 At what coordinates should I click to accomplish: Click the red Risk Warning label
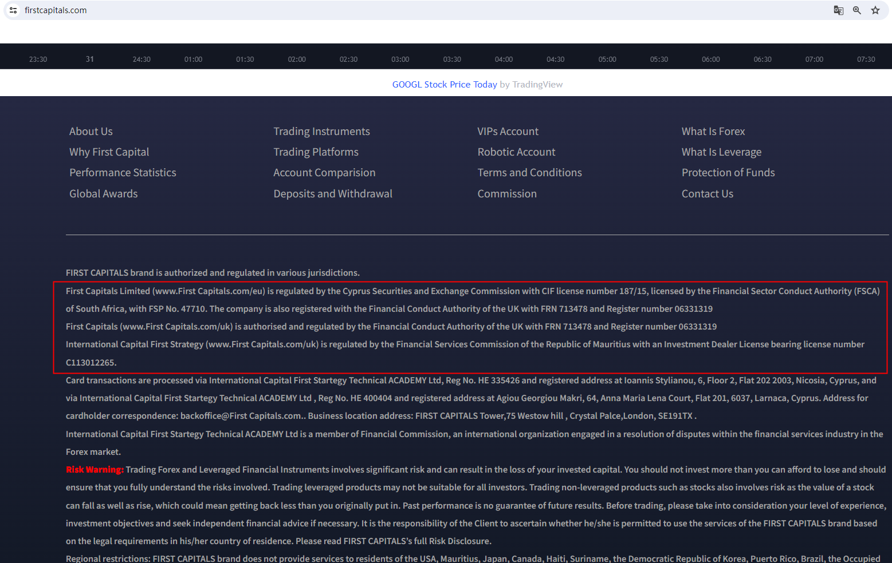(95, 470)
